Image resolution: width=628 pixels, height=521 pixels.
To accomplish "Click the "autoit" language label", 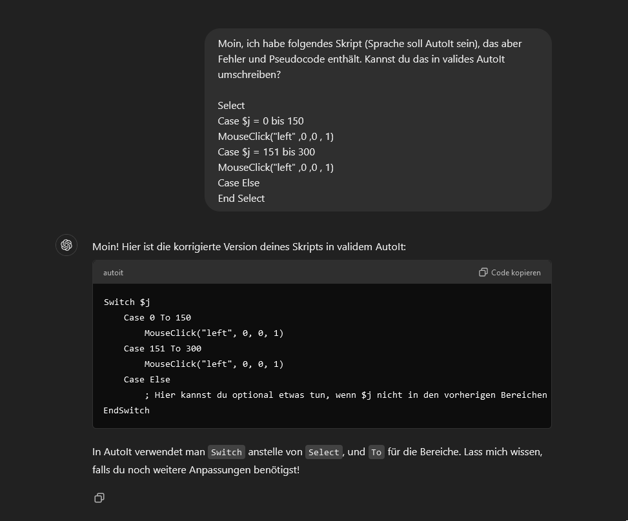I will tap(113, 273).
